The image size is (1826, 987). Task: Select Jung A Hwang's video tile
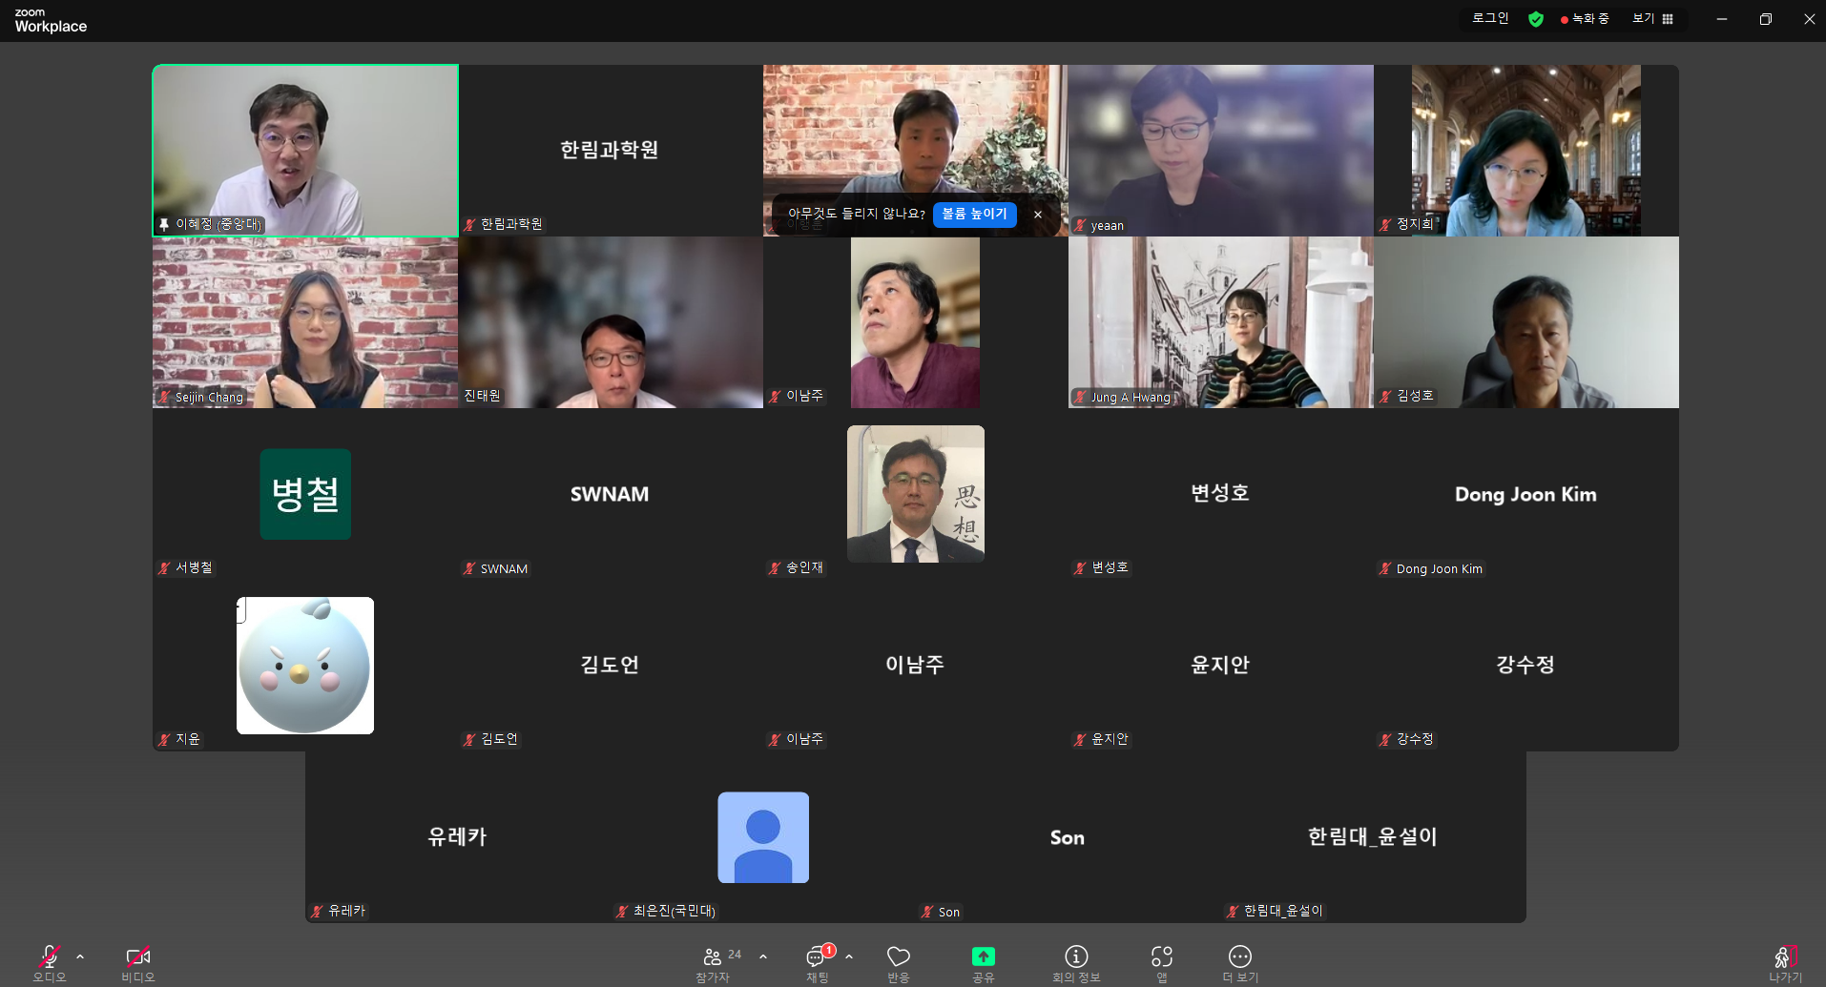pyautogui.click(x=1221, y=322)
